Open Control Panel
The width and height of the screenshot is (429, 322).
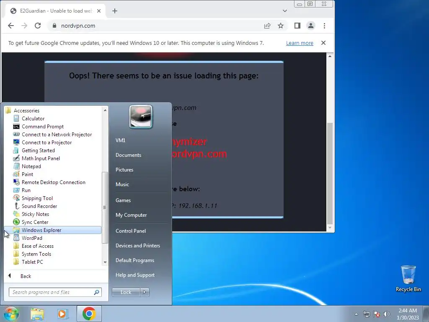click(131, 231)
